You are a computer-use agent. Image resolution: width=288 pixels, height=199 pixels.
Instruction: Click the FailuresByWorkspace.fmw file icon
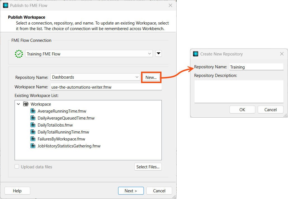point(32,139)
